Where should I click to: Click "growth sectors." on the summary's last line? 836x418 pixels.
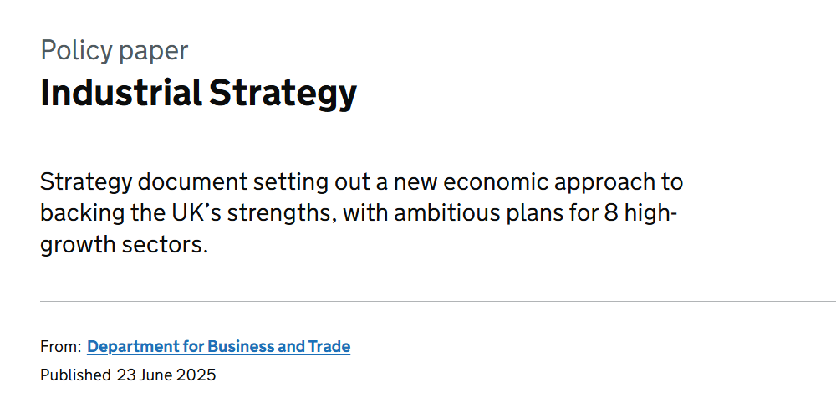[124, 247]
